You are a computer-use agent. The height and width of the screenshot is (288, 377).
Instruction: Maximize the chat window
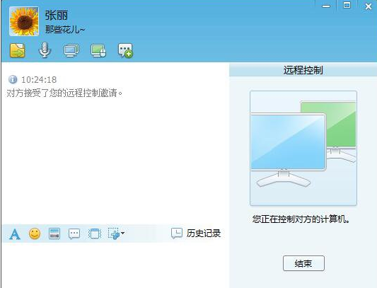coord(347,5)
